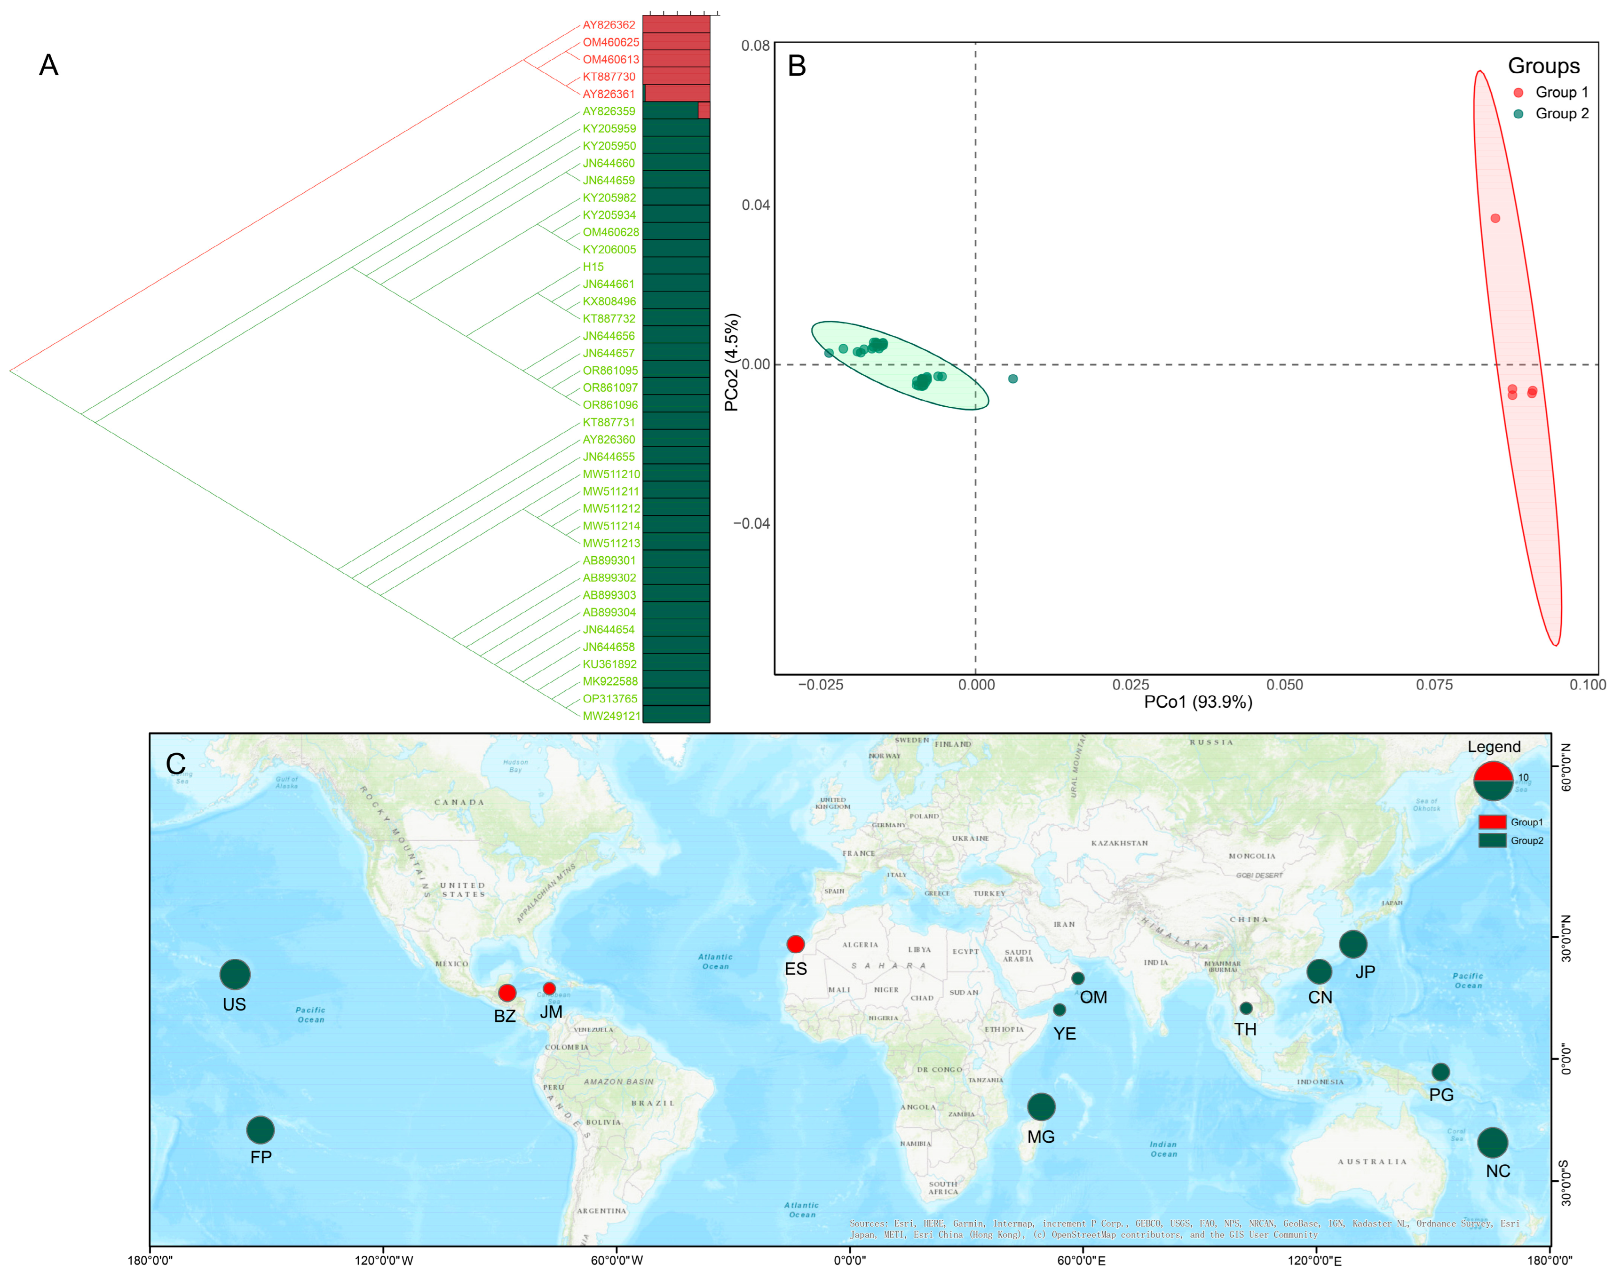
Task: Click the two-tone pie legend symbol
Action: [1493, 780]
